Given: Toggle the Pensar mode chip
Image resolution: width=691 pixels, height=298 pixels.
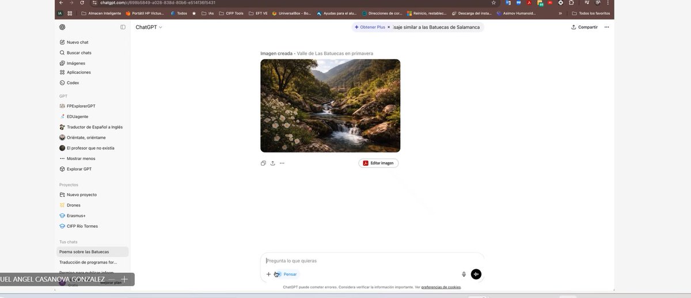Looking at the screenshot, I should pos(286,274).
